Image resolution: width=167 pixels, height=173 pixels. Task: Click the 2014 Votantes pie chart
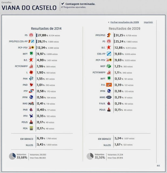(13, 156)
